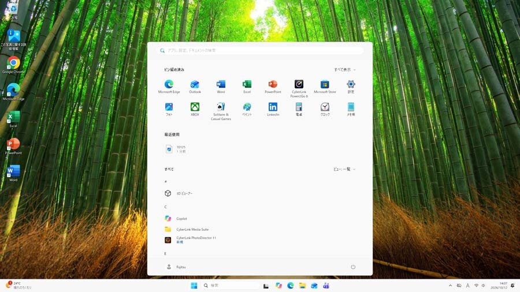
Task: Open Word in the Start menu pinned apps
Action: tap(221, 87)
